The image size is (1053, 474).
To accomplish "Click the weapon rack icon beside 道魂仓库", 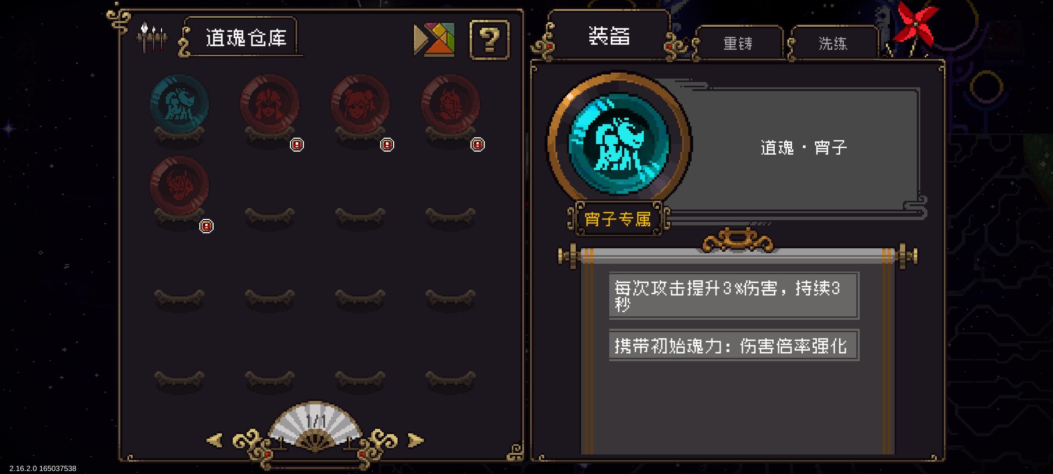I will click(x=152, y=38).
